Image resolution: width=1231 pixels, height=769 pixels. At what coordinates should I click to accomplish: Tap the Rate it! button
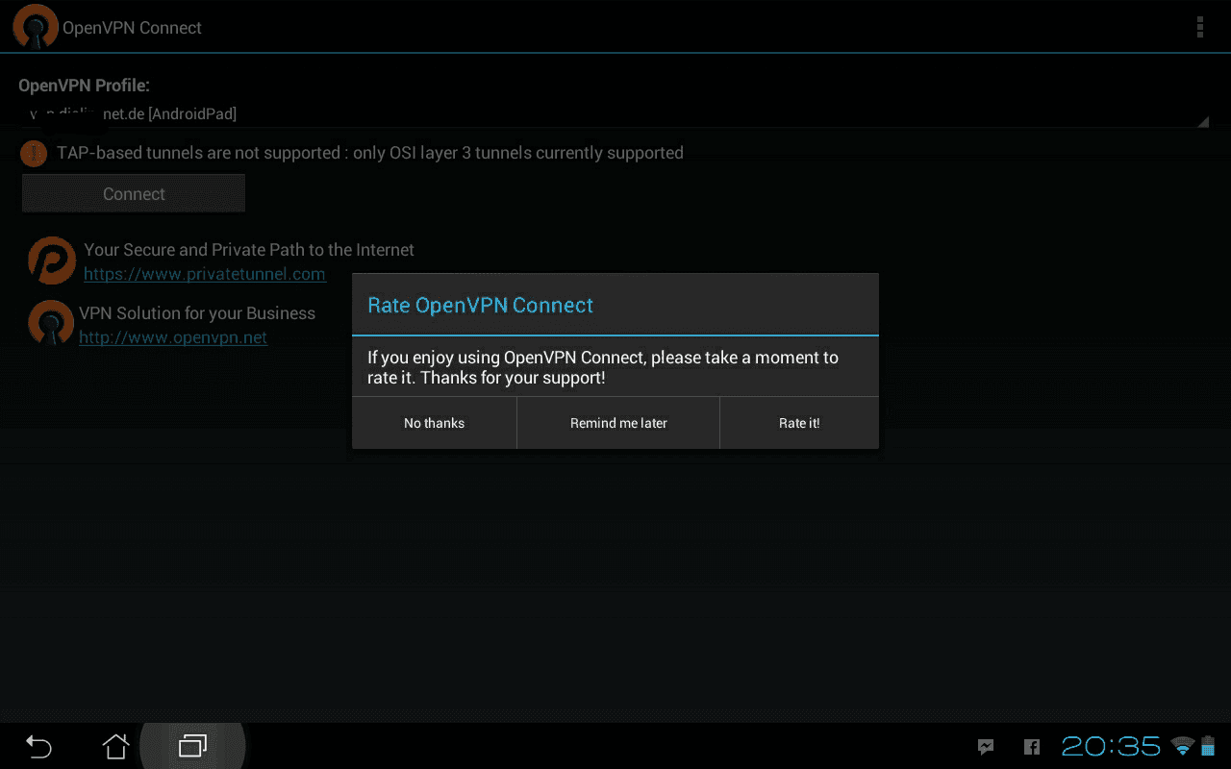coord(799,423)
